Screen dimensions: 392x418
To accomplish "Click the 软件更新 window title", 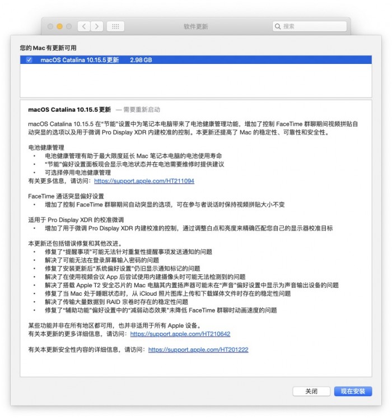I will click(x=195, y=26).
